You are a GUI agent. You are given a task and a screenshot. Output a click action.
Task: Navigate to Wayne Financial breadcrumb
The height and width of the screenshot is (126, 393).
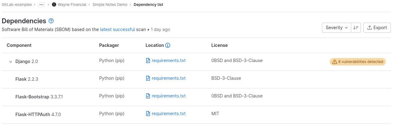72,5
